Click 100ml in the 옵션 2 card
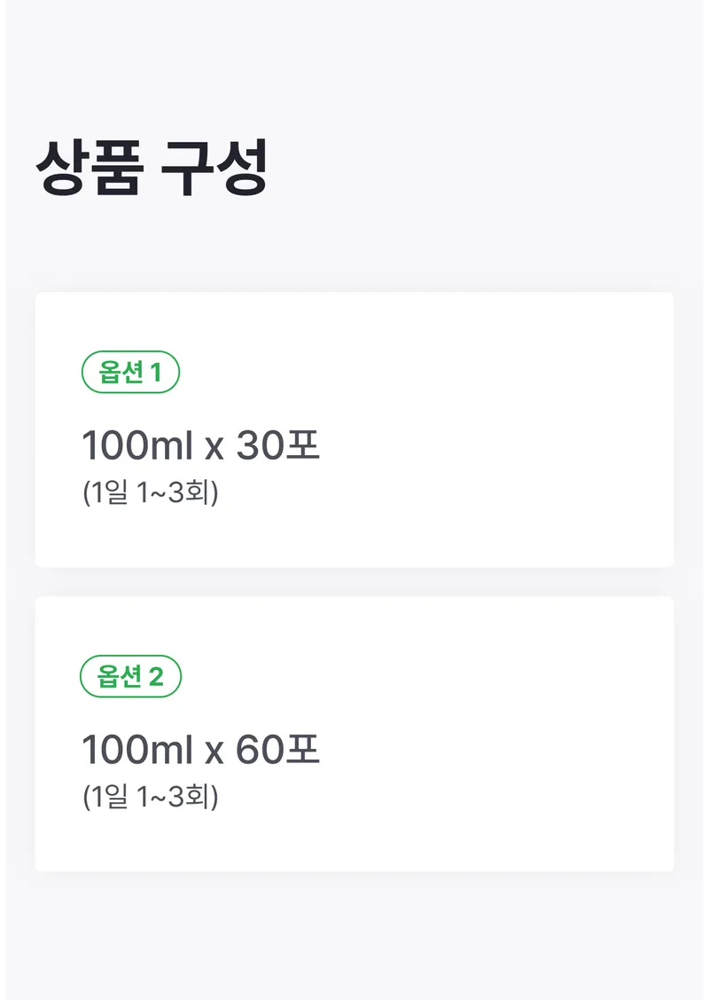This screenshot has height=1000, width=709. [x=137, y=750]
